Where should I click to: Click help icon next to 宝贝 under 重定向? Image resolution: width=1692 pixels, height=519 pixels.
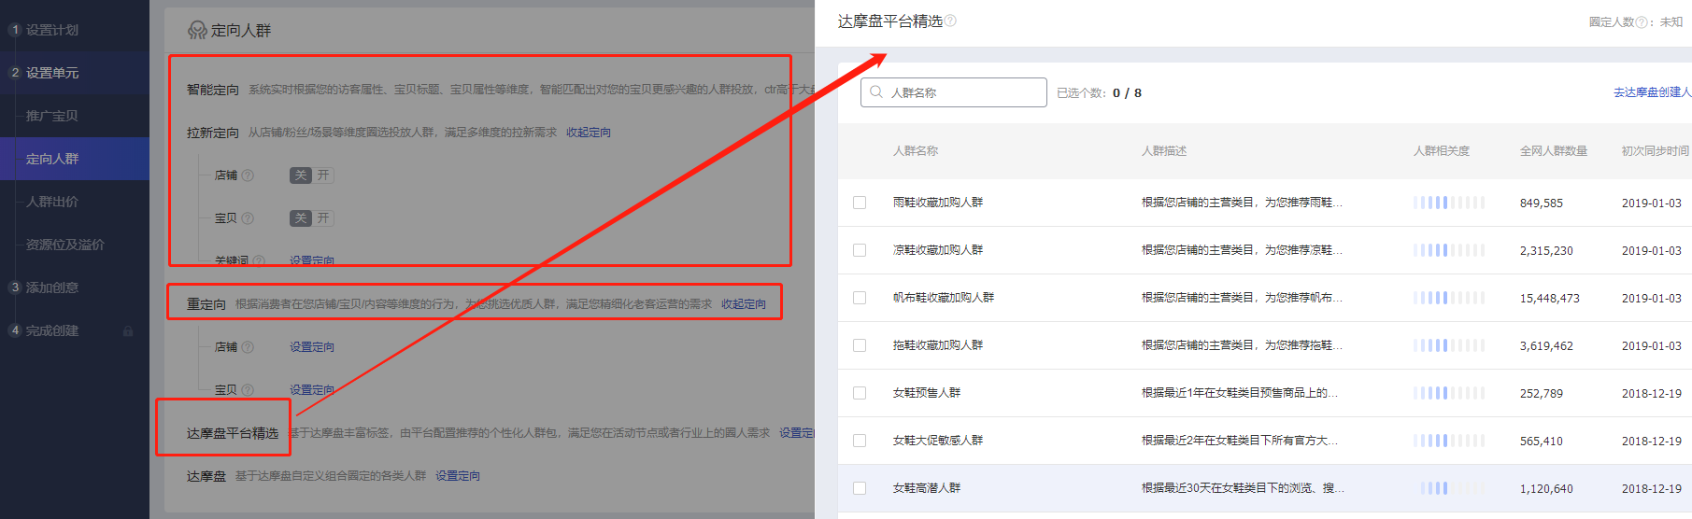click(x=248, y=390)
